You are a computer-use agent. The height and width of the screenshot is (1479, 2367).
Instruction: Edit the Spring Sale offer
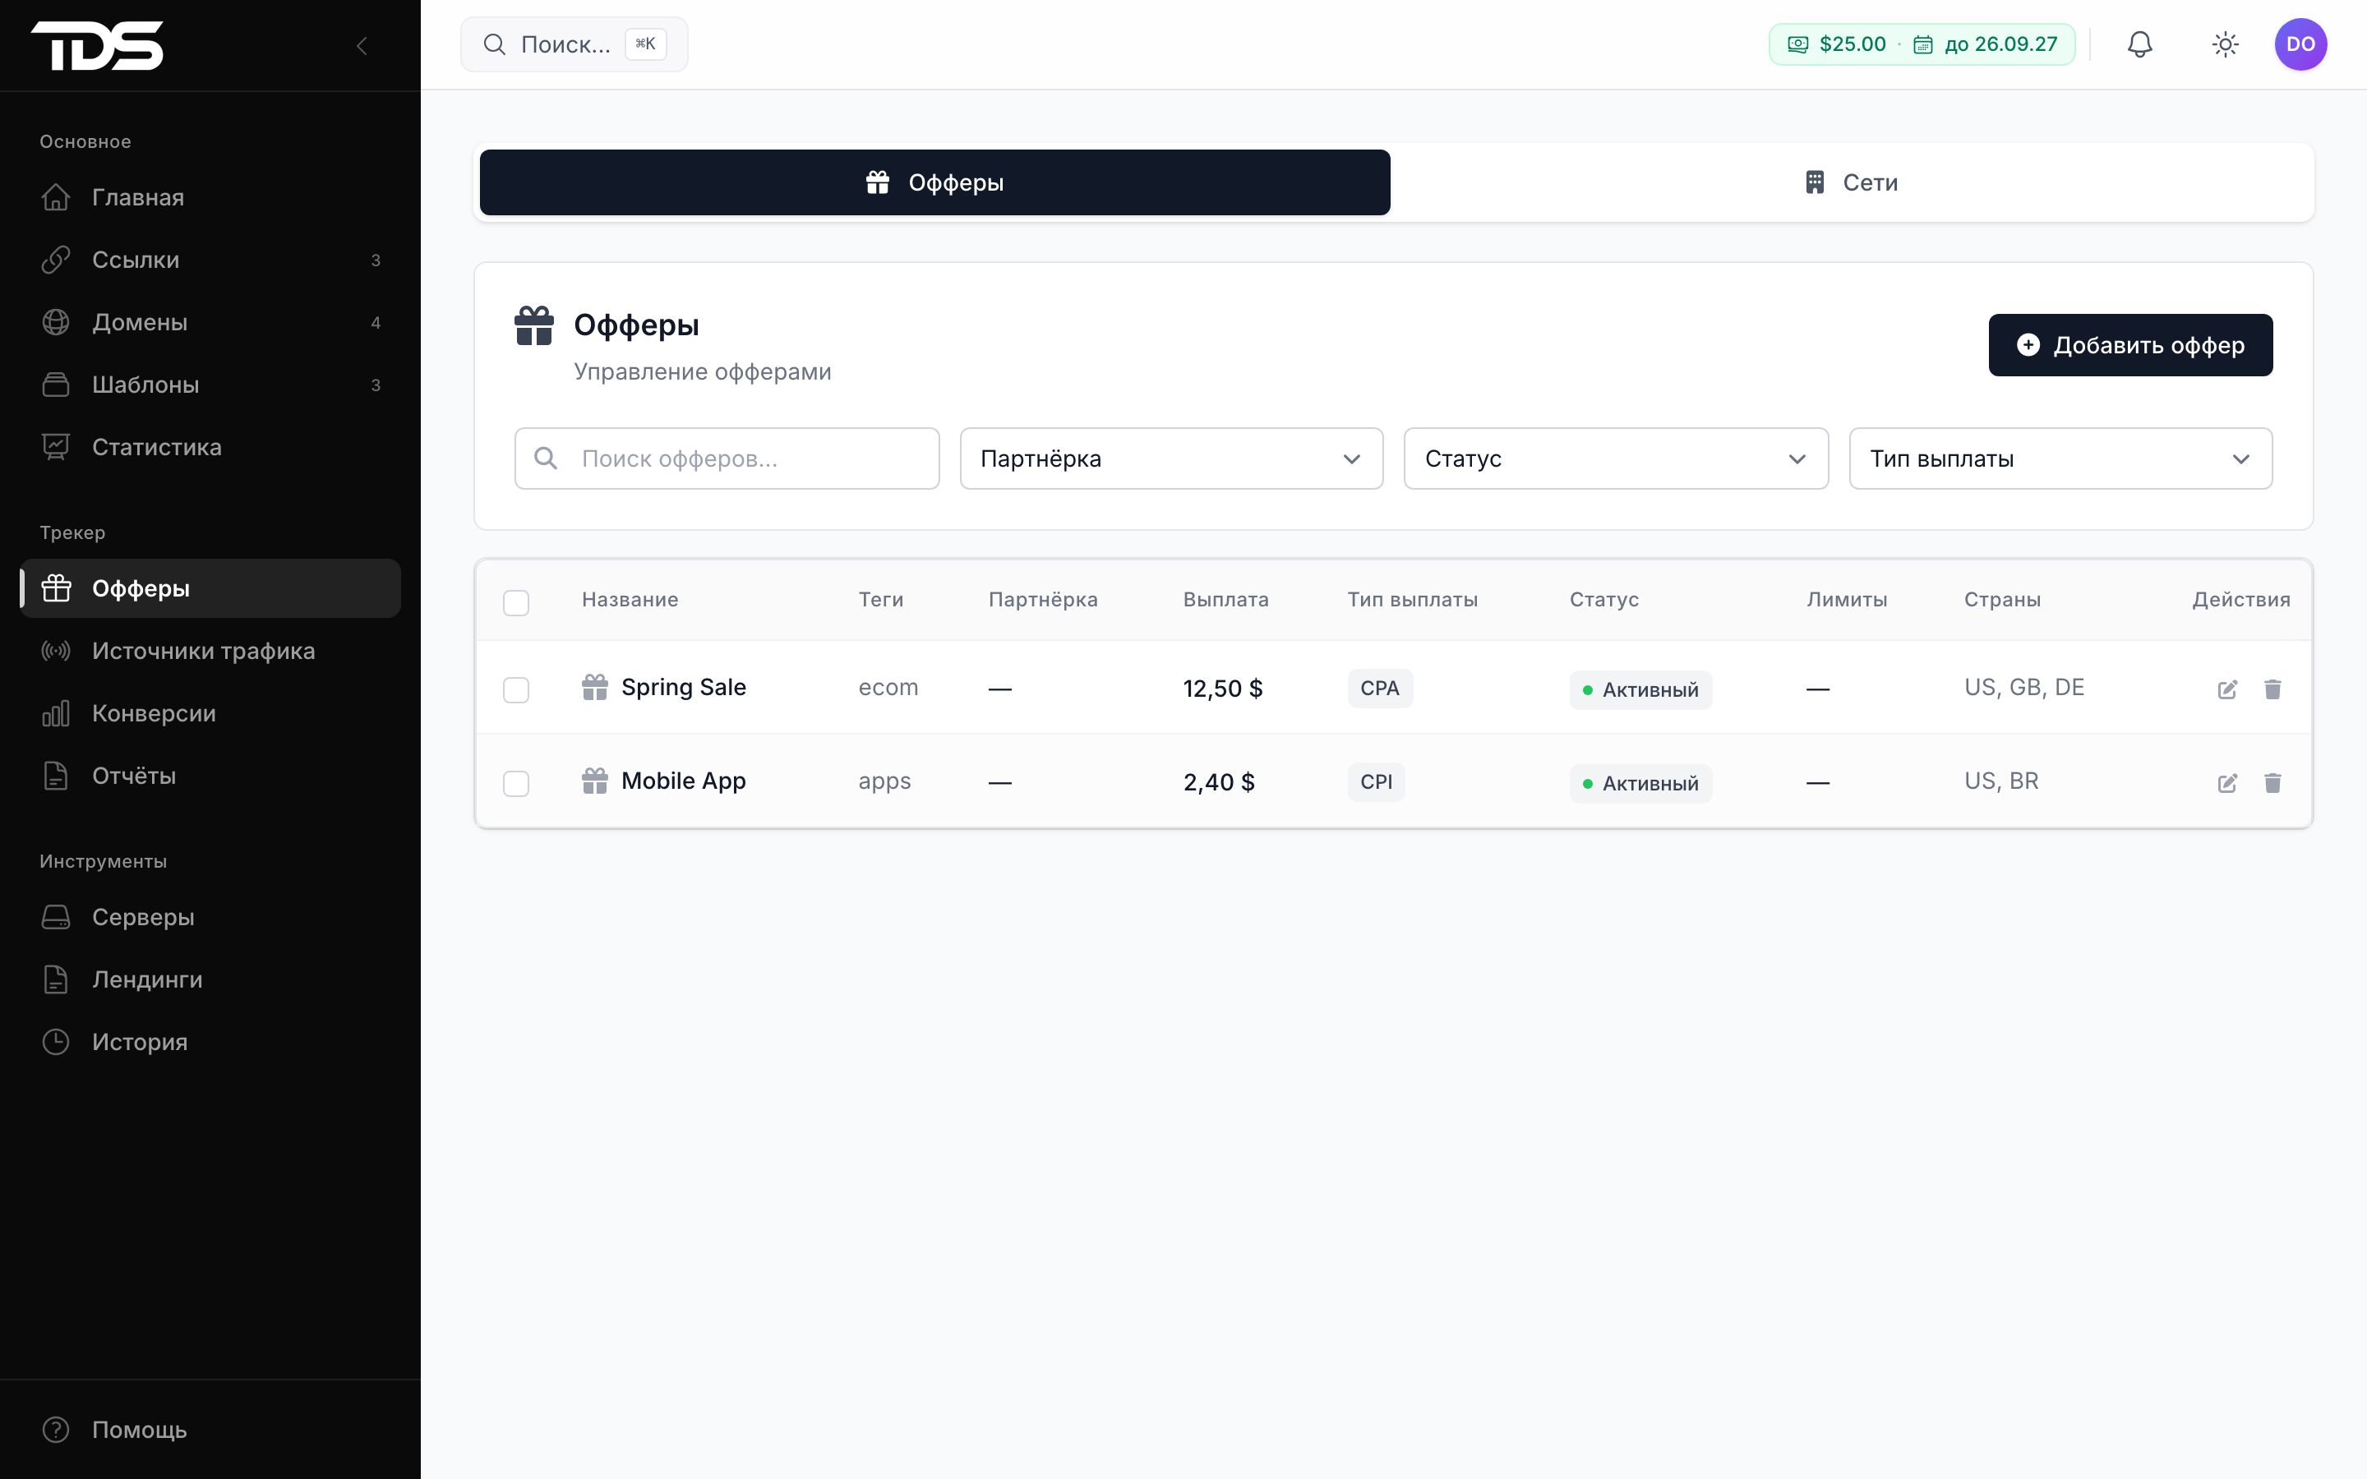tap(2227, 689)
